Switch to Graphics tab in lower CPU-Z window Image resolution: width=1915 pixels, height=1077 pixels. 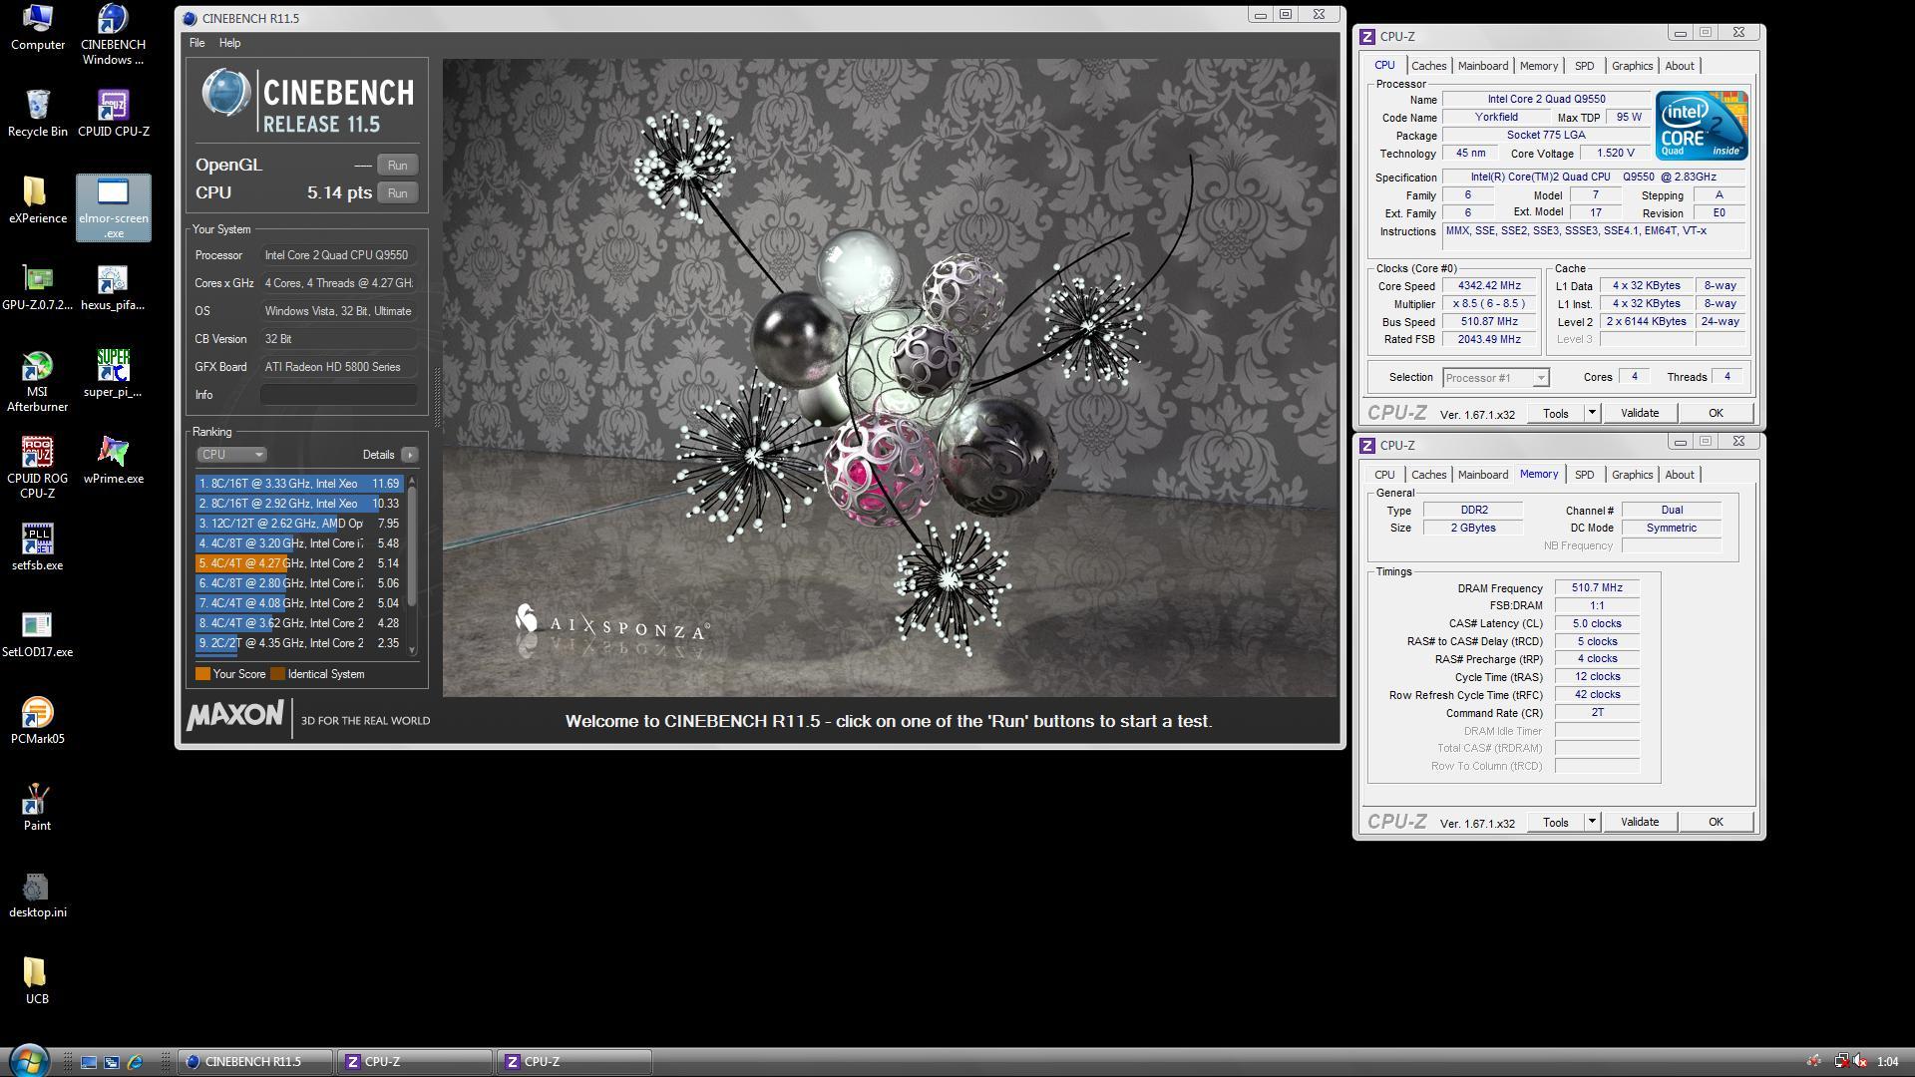click(1632, 475)
